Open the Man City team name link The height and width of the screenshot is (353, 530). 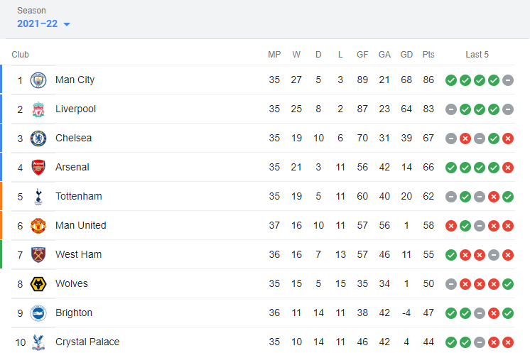[75, 80]
